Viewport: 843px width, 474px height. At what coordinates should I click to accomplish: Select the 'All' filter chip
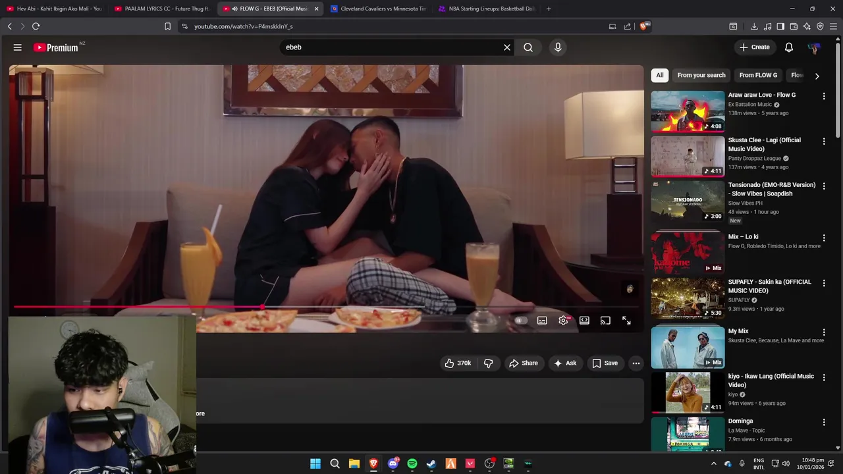(x=660, y=75)
